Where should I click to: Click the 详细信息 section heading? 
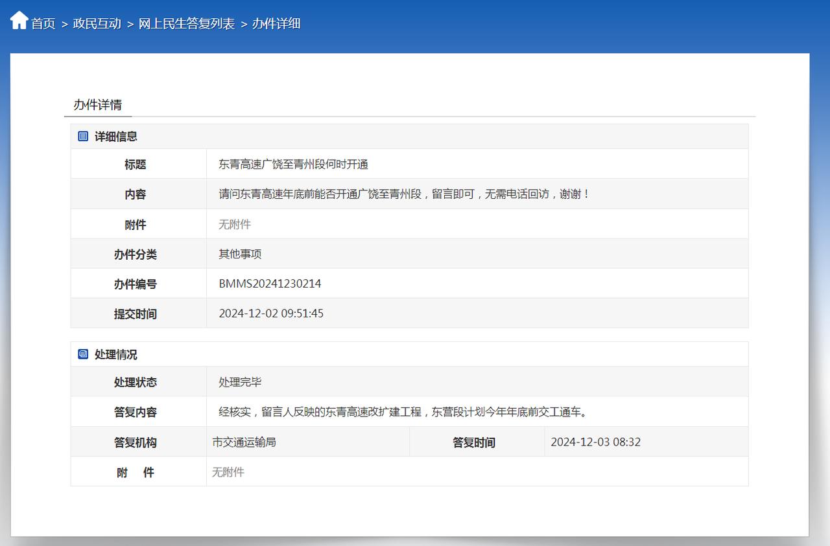click(116, 137)
